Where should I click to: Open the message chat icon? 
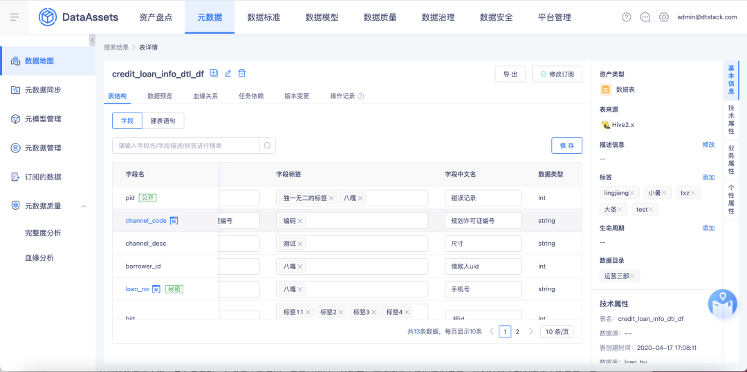pyautogui.click(x=645, y=17)
